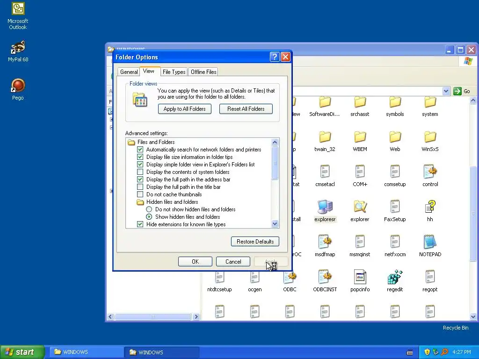Image resolution: width=479 pixels, height=359 pixels.
Task: Select the symbols folder
Action: click(395, 106)
